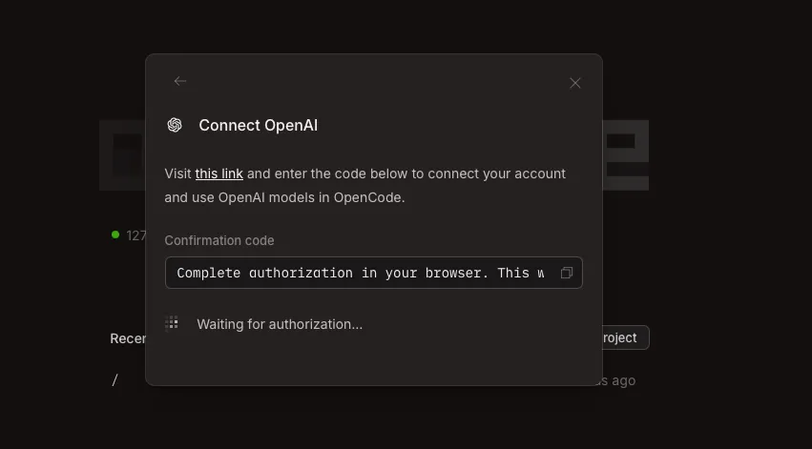Viewport: 812px width, 449px height.
Task: Click the OpenCode logo left of the dialog
Action: [x=122, y=155]
